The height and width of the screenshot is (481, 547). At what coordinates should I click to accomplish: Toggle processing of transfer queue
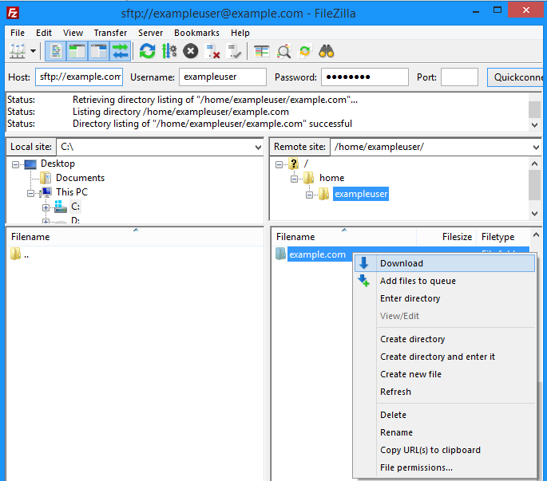point(169,51)
